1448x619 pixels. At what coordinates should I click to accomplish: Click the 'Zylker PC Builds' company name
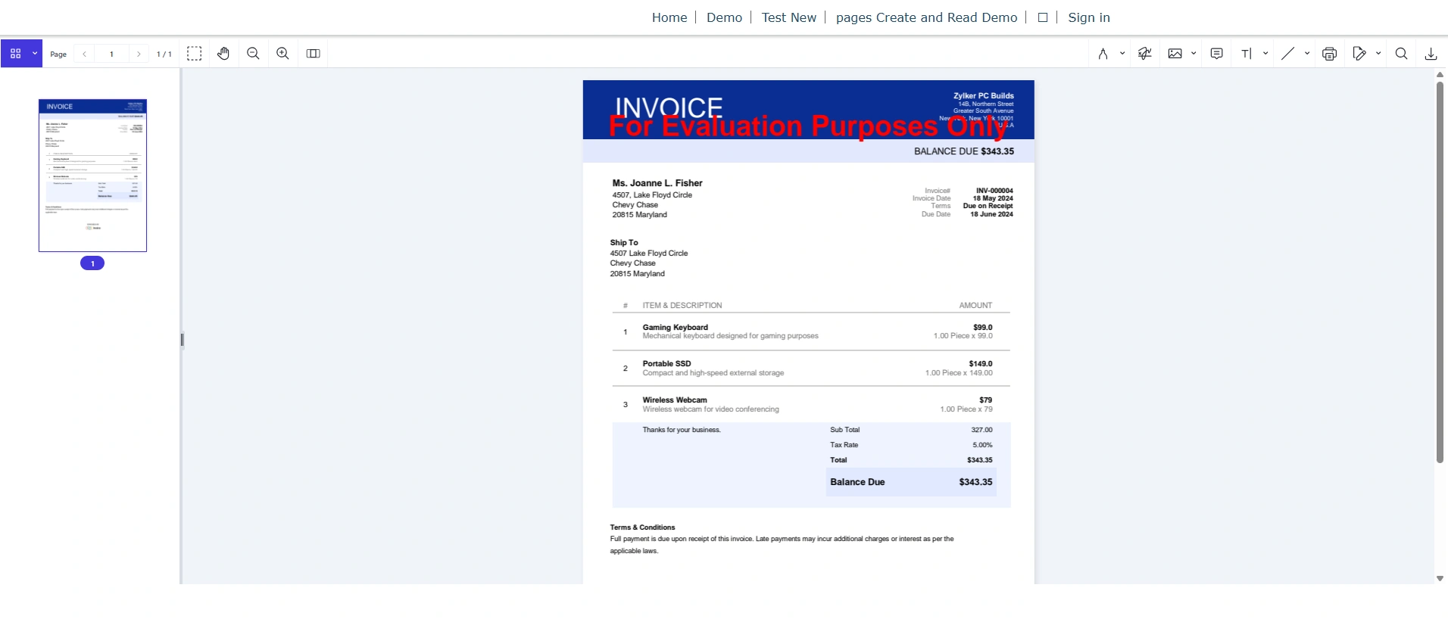pyautogui.click(x=984, y=96)
